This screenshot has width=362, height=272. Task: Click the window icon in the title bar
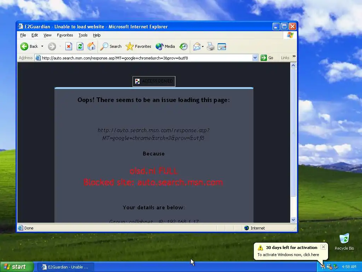click(x=21, y=26)
